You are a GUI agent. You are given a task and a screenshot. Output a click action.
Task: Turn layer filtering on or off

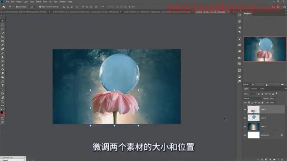point(276,93)
